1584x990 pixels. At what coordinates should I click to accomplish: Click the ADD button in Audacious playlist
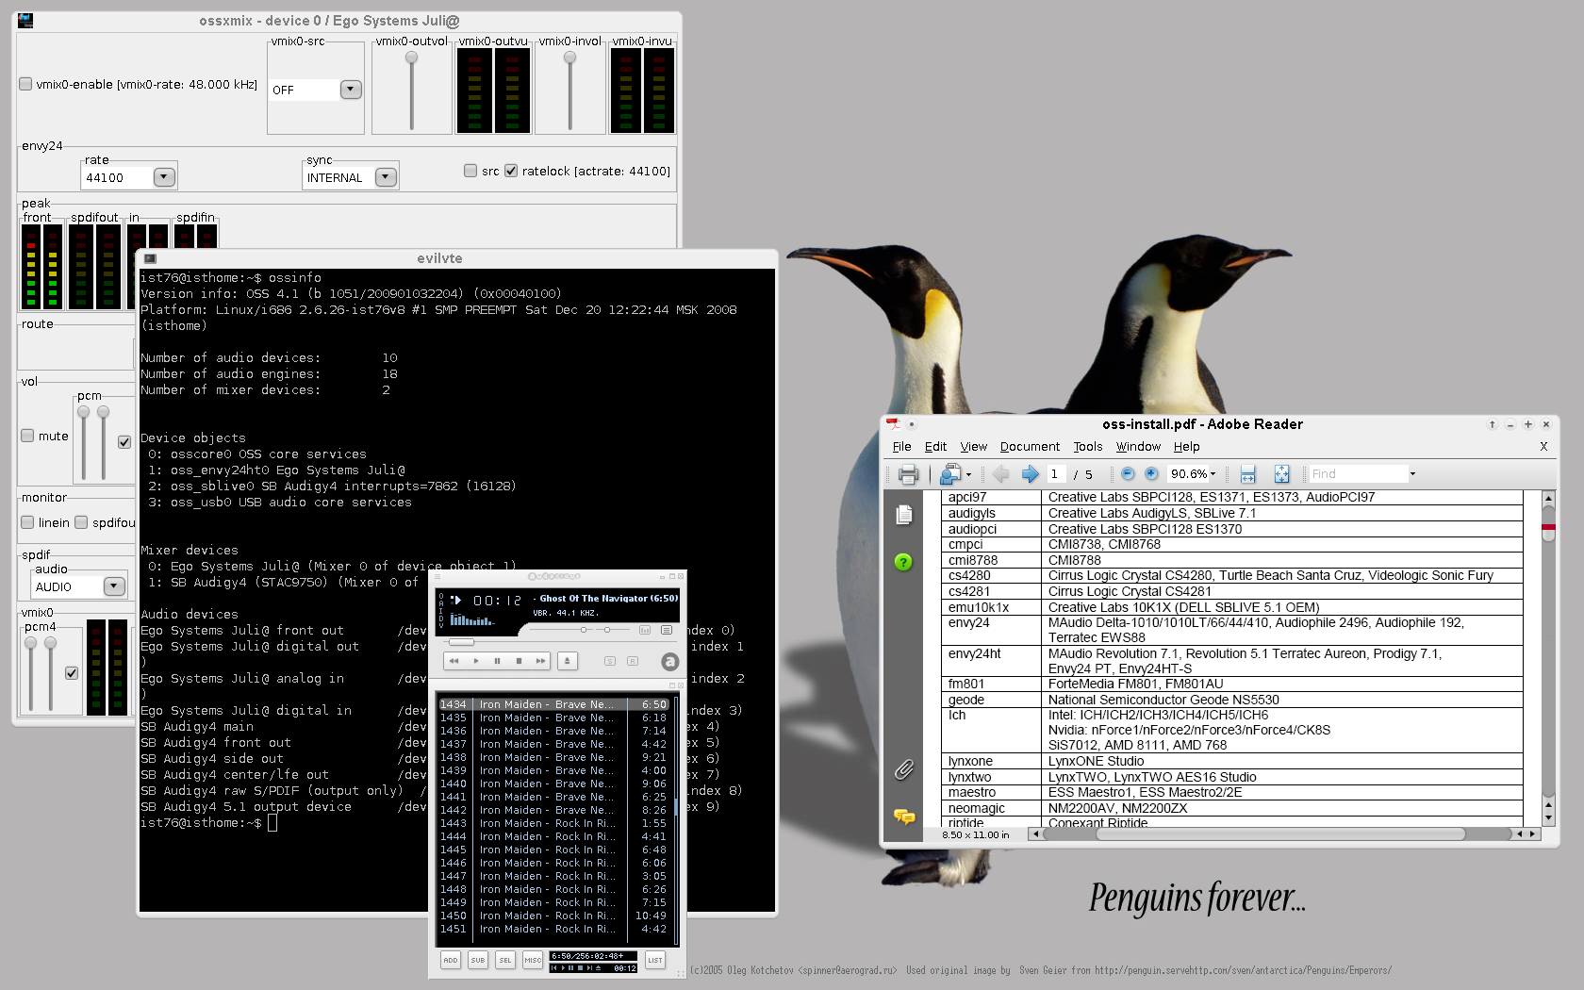pos(451,960)
